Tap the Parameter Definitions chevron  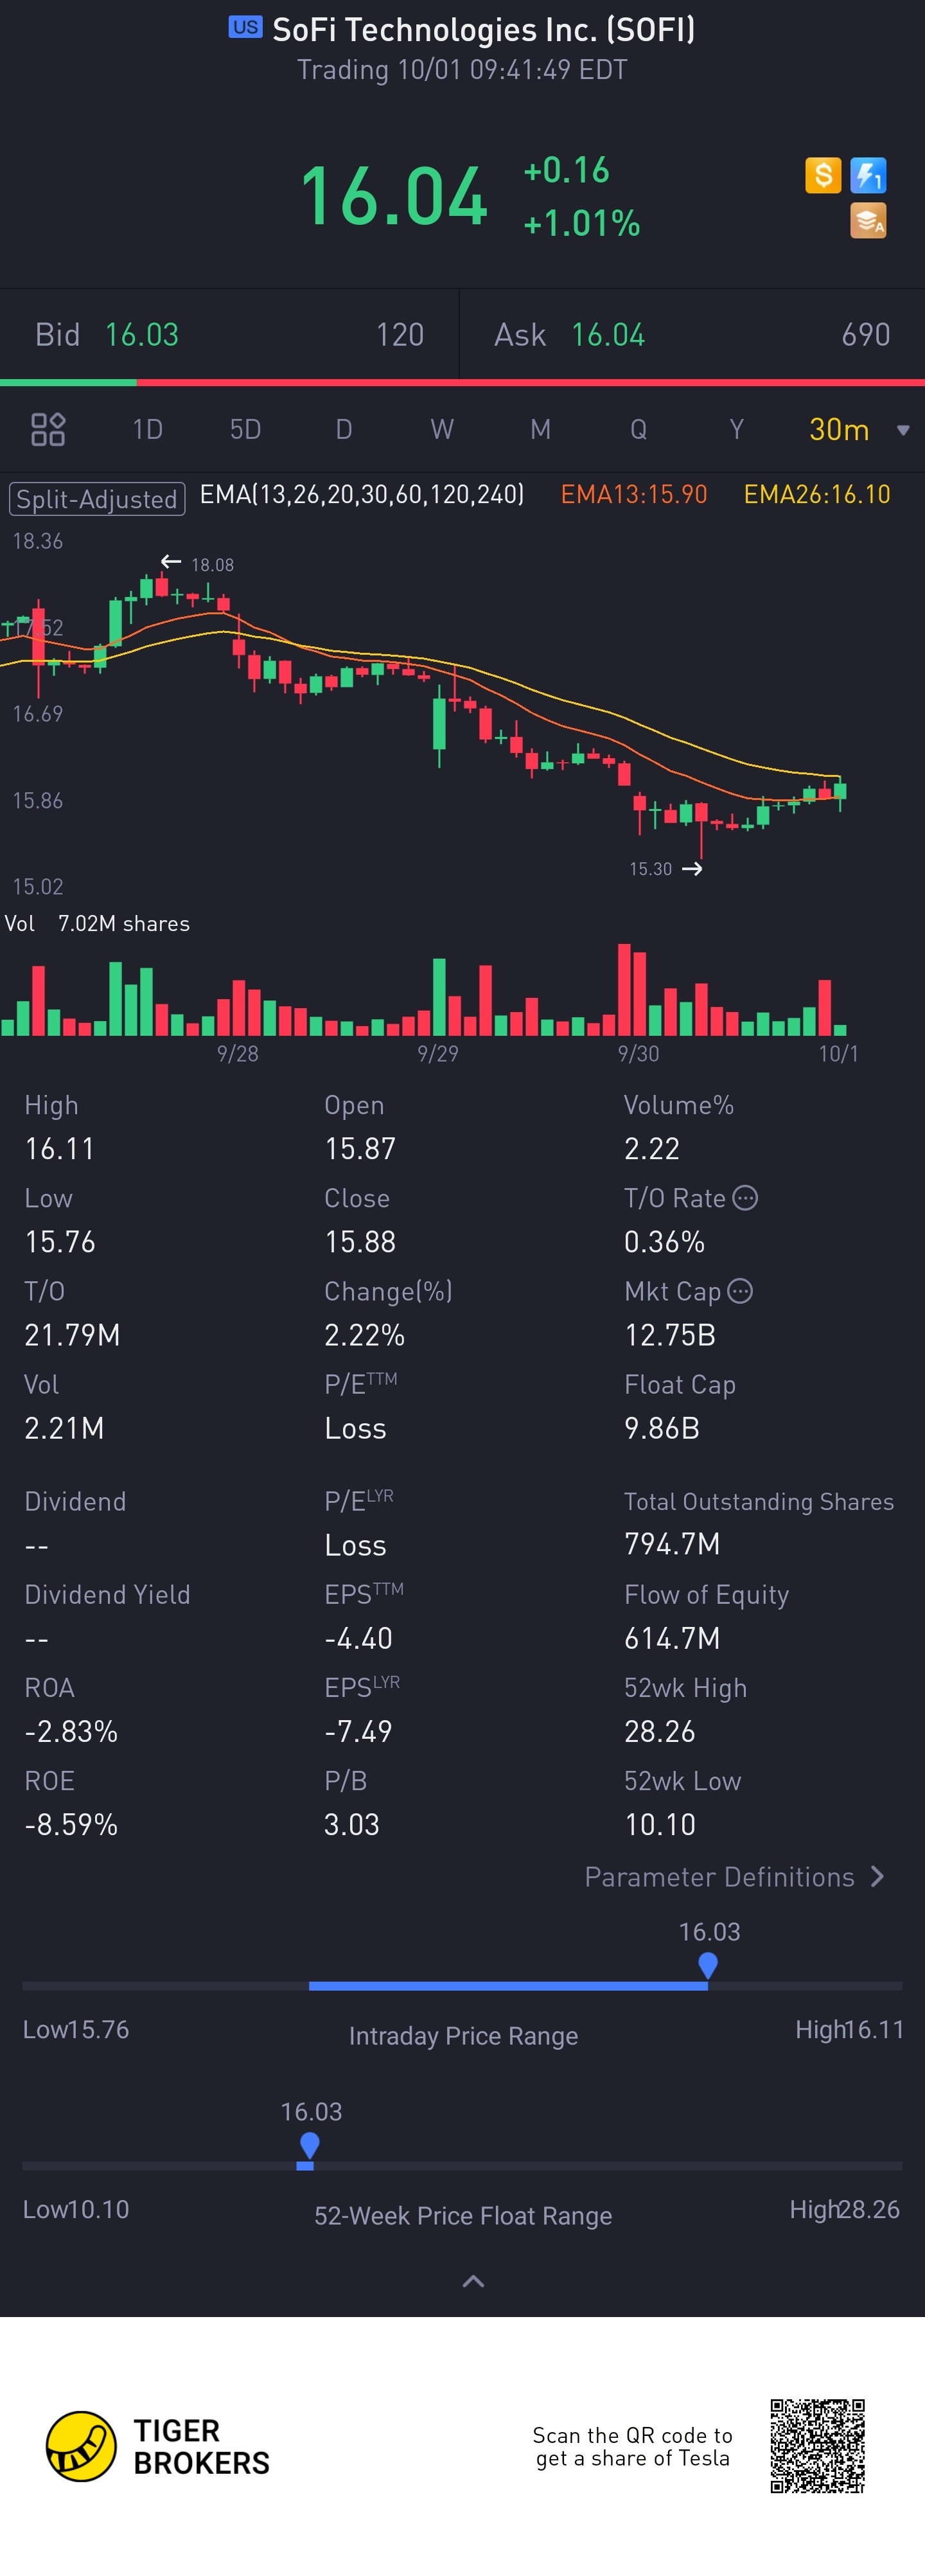coord(877,1876)
